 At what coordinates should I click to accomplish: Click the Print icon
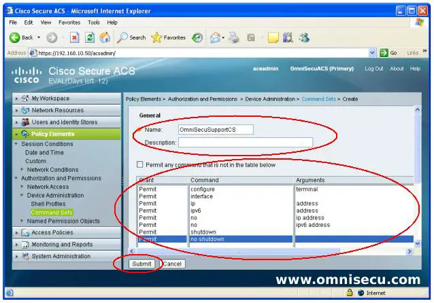click(x=234, y=37)
